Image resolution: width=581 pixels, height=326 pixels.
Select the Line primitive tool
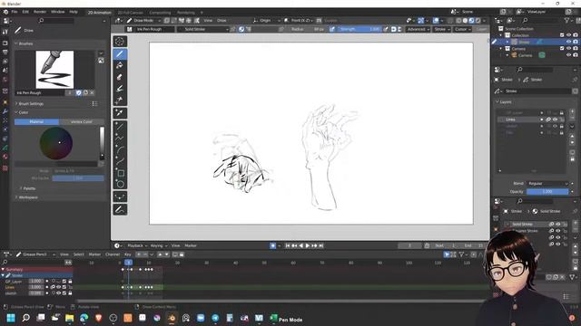[120, 126]
